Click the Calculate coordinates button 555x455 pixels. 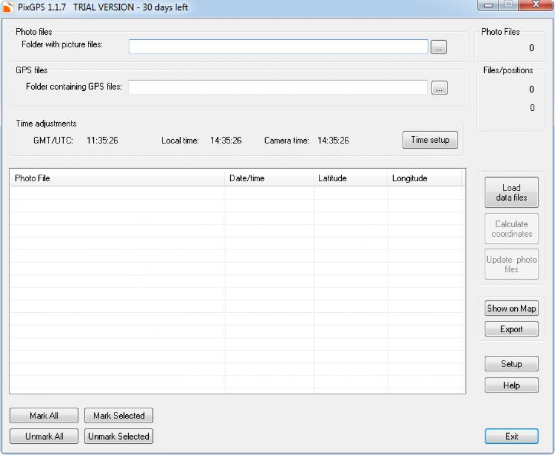coord(511,229)
